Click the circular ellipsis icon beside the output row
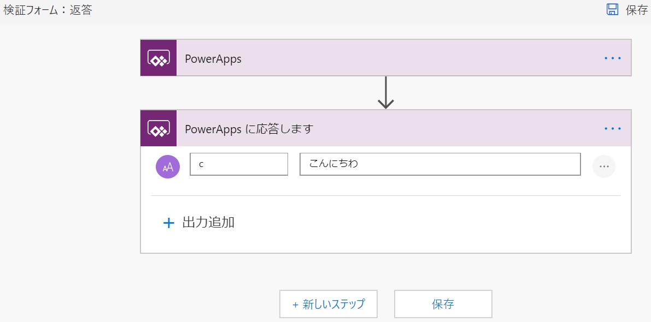Image resolution: width=651 pixels, height=322 pixels. (604, 166)
